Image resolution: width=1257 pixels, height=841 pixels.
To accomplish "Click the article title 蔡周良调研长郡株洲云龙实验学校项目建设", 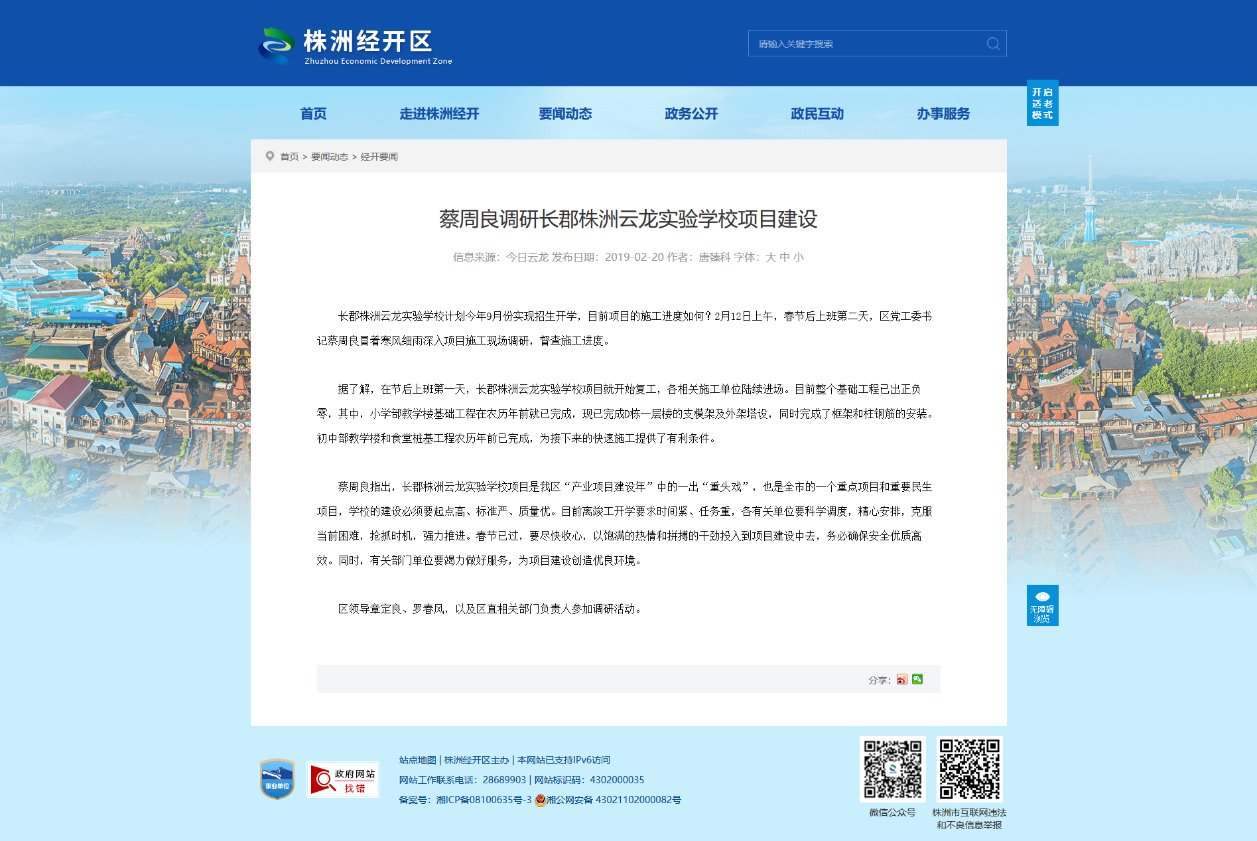I will 628,219.
